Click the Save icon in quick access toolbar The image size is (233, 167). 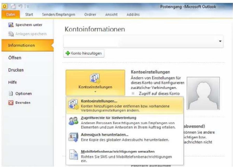tap(13, 6)
